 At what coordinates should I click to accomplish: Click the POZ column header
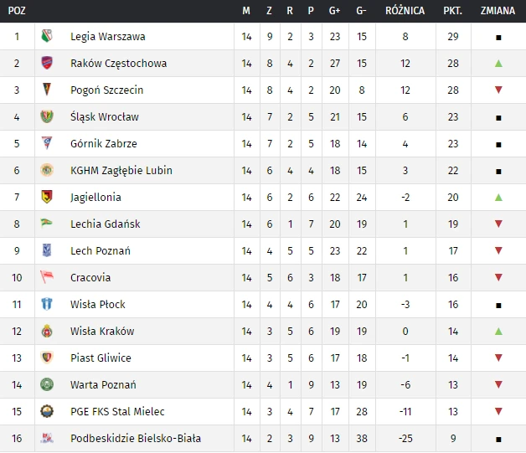click(17, 11)
